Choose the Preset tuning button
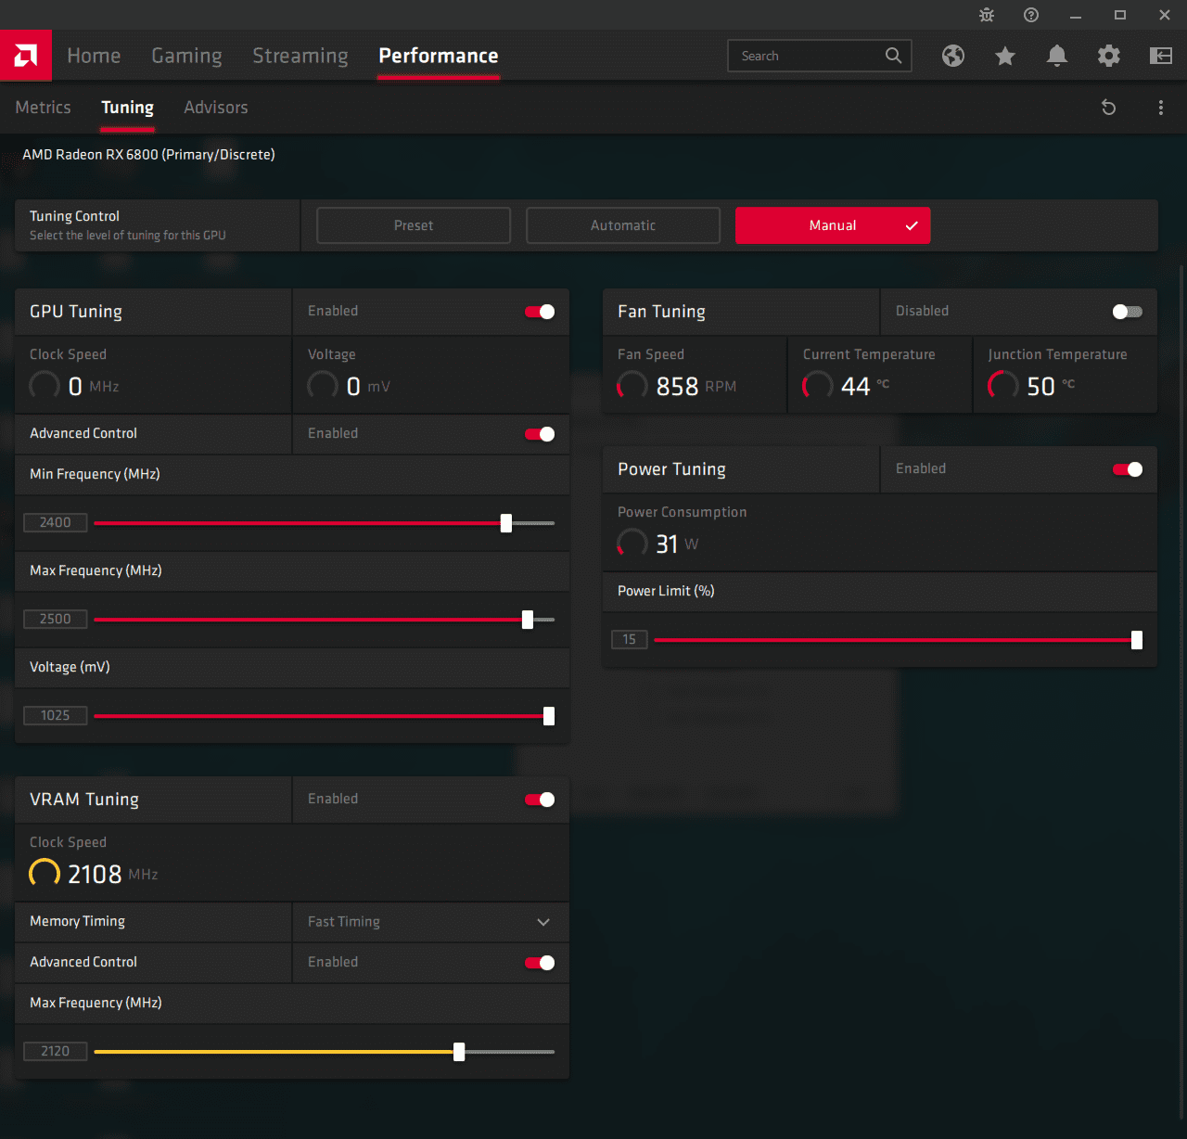This screenshot has height=1139, width=1187. pyautogui.click(x=414, y=225)
